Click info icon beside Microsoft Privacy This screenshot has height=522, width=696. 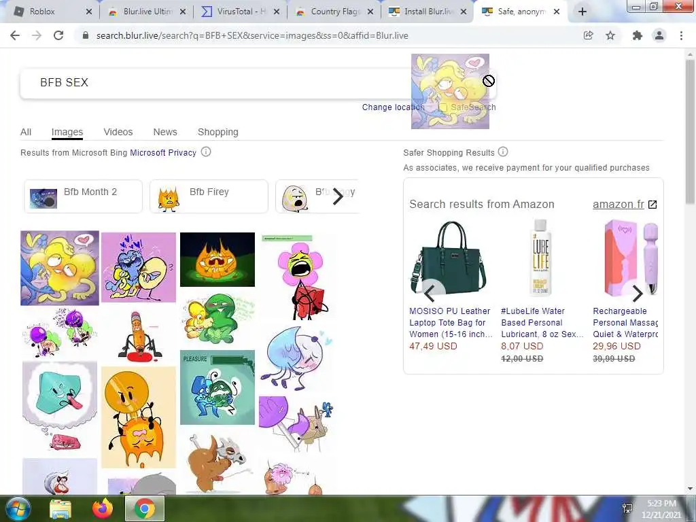tap(206, 152)
